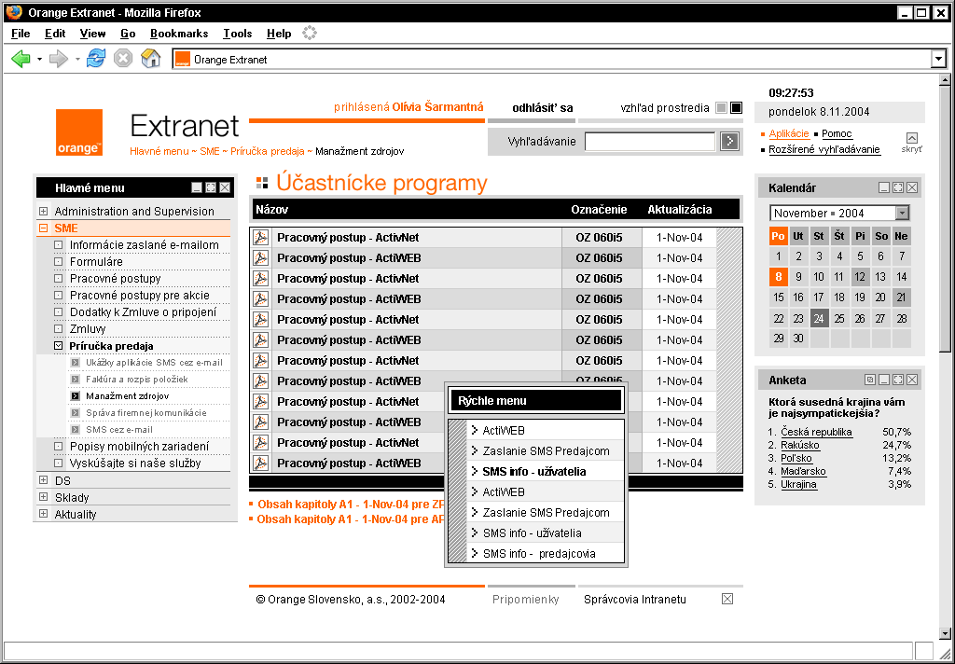This screenshot has width=955, height=664.
Task: Select the grey vzhľad prostredia swatch
Action: coord(722,108)
